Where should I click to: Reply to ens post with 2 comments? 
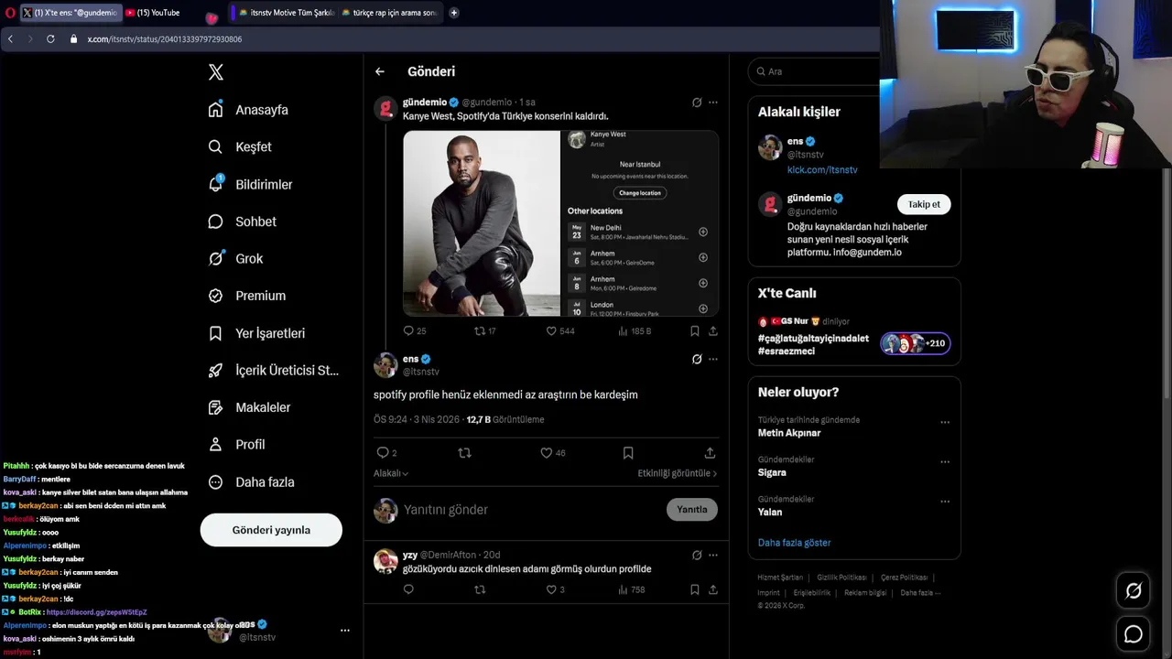[386, 453]
